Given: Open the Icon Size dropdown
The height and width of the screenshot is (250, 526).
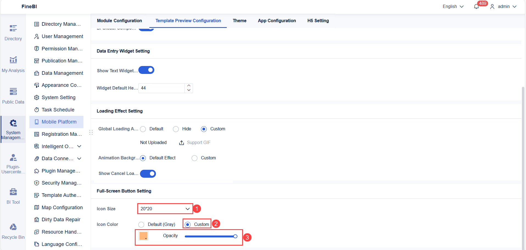Looking at the screenshot, I should click(x=165, y=208).
